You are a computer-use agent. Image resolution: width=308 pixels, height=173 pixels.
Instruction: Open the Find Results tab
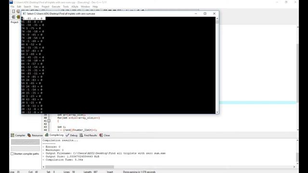click(88, 136)
